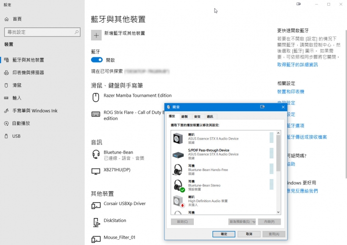Click the mouse icon beside 滑鼠 in sidebar
This screenshot has width=347, height=245.
pyautogui.click(x=6, y=85)
